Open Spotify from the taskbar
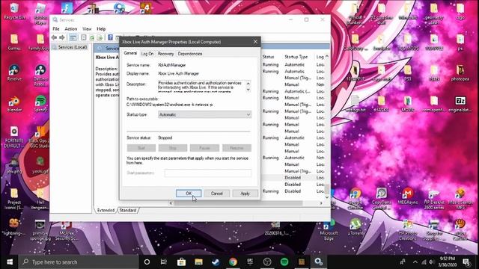Viewport: 479px width, 269px height. coord(284,262)
